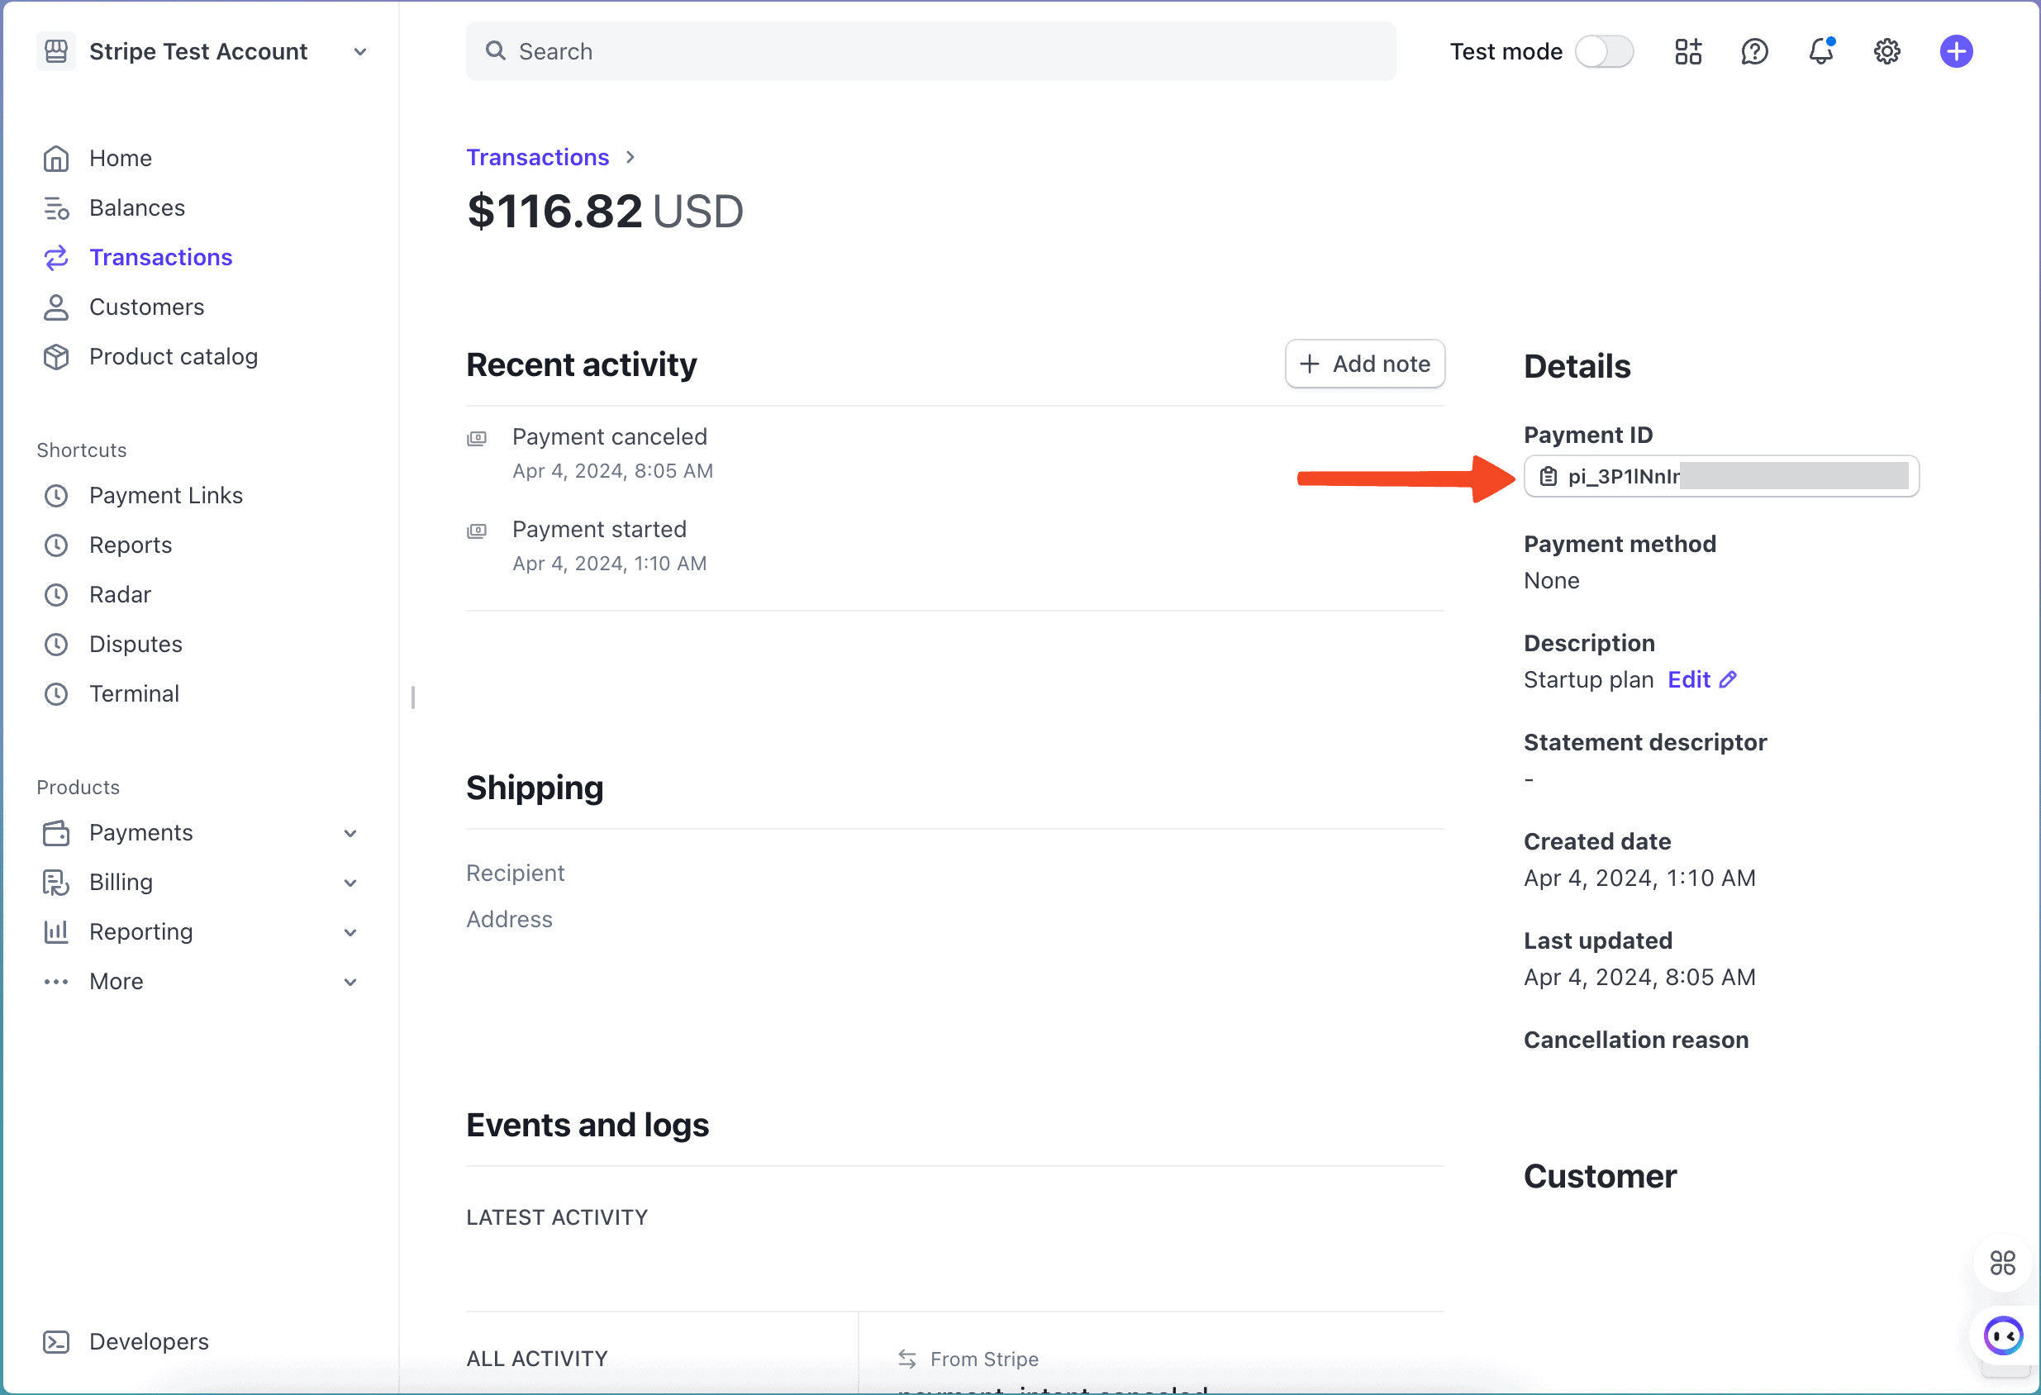This screenshot has width=2041, height=1395.
Task: Copy Payment ID with clipboard icon
Action: pos(1549,476)
